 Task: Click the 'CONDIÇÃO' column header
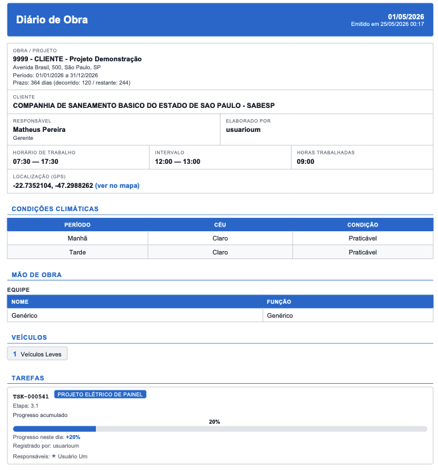coord(363,225)
